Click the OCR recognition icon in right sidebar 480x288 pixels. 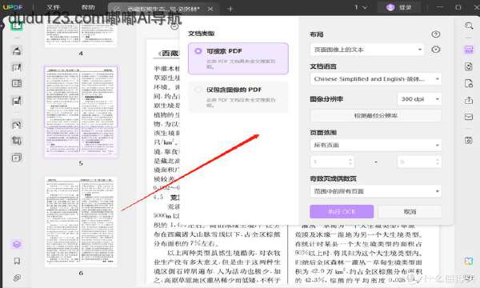click(469, 50)
